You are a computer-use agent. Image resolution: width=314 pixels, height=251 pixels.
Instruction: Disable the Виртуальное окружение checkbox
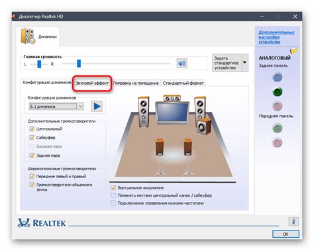113,188
